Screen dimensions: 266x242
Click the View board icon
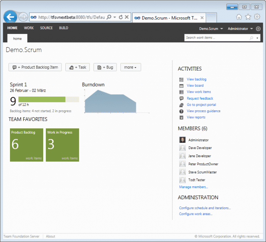(x=182, y=86)
